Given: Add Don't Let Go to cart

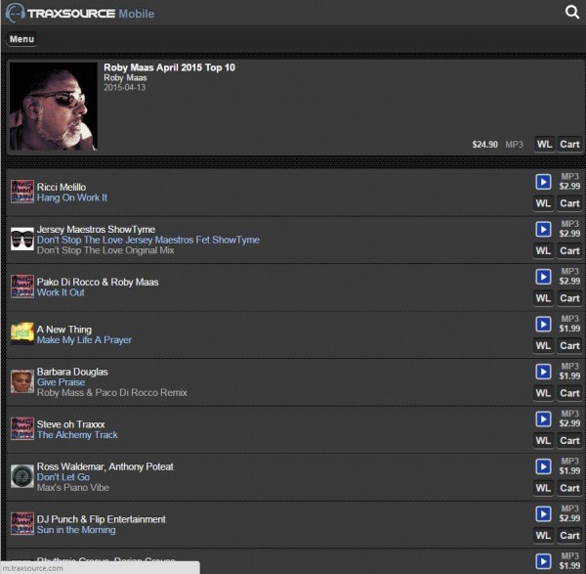Looking at the screenshot, I should 569,488.
